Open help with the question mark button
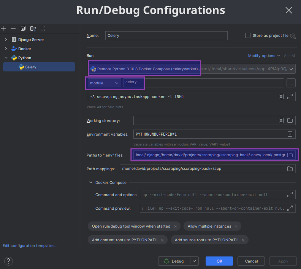301x269 pixels. (x=8, y=261)
